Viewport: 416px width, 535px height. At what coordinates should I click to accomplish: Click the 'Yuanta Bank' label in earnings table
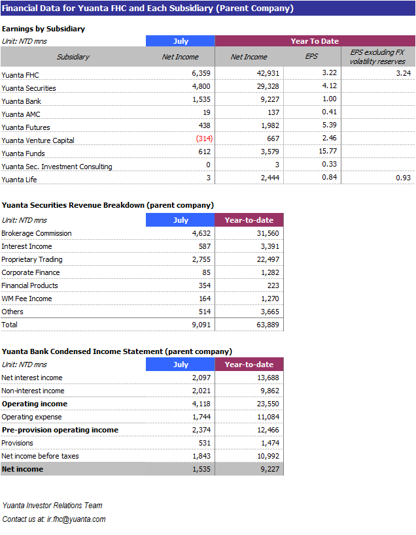pos(21,101)
